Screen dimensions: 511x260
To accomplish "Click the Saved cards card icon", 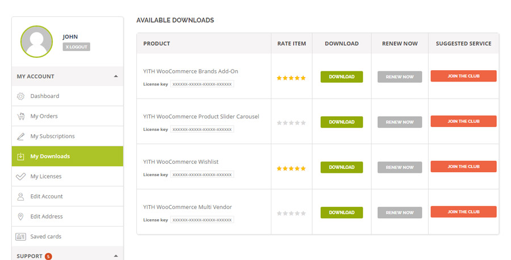I will tap(20, 237).
